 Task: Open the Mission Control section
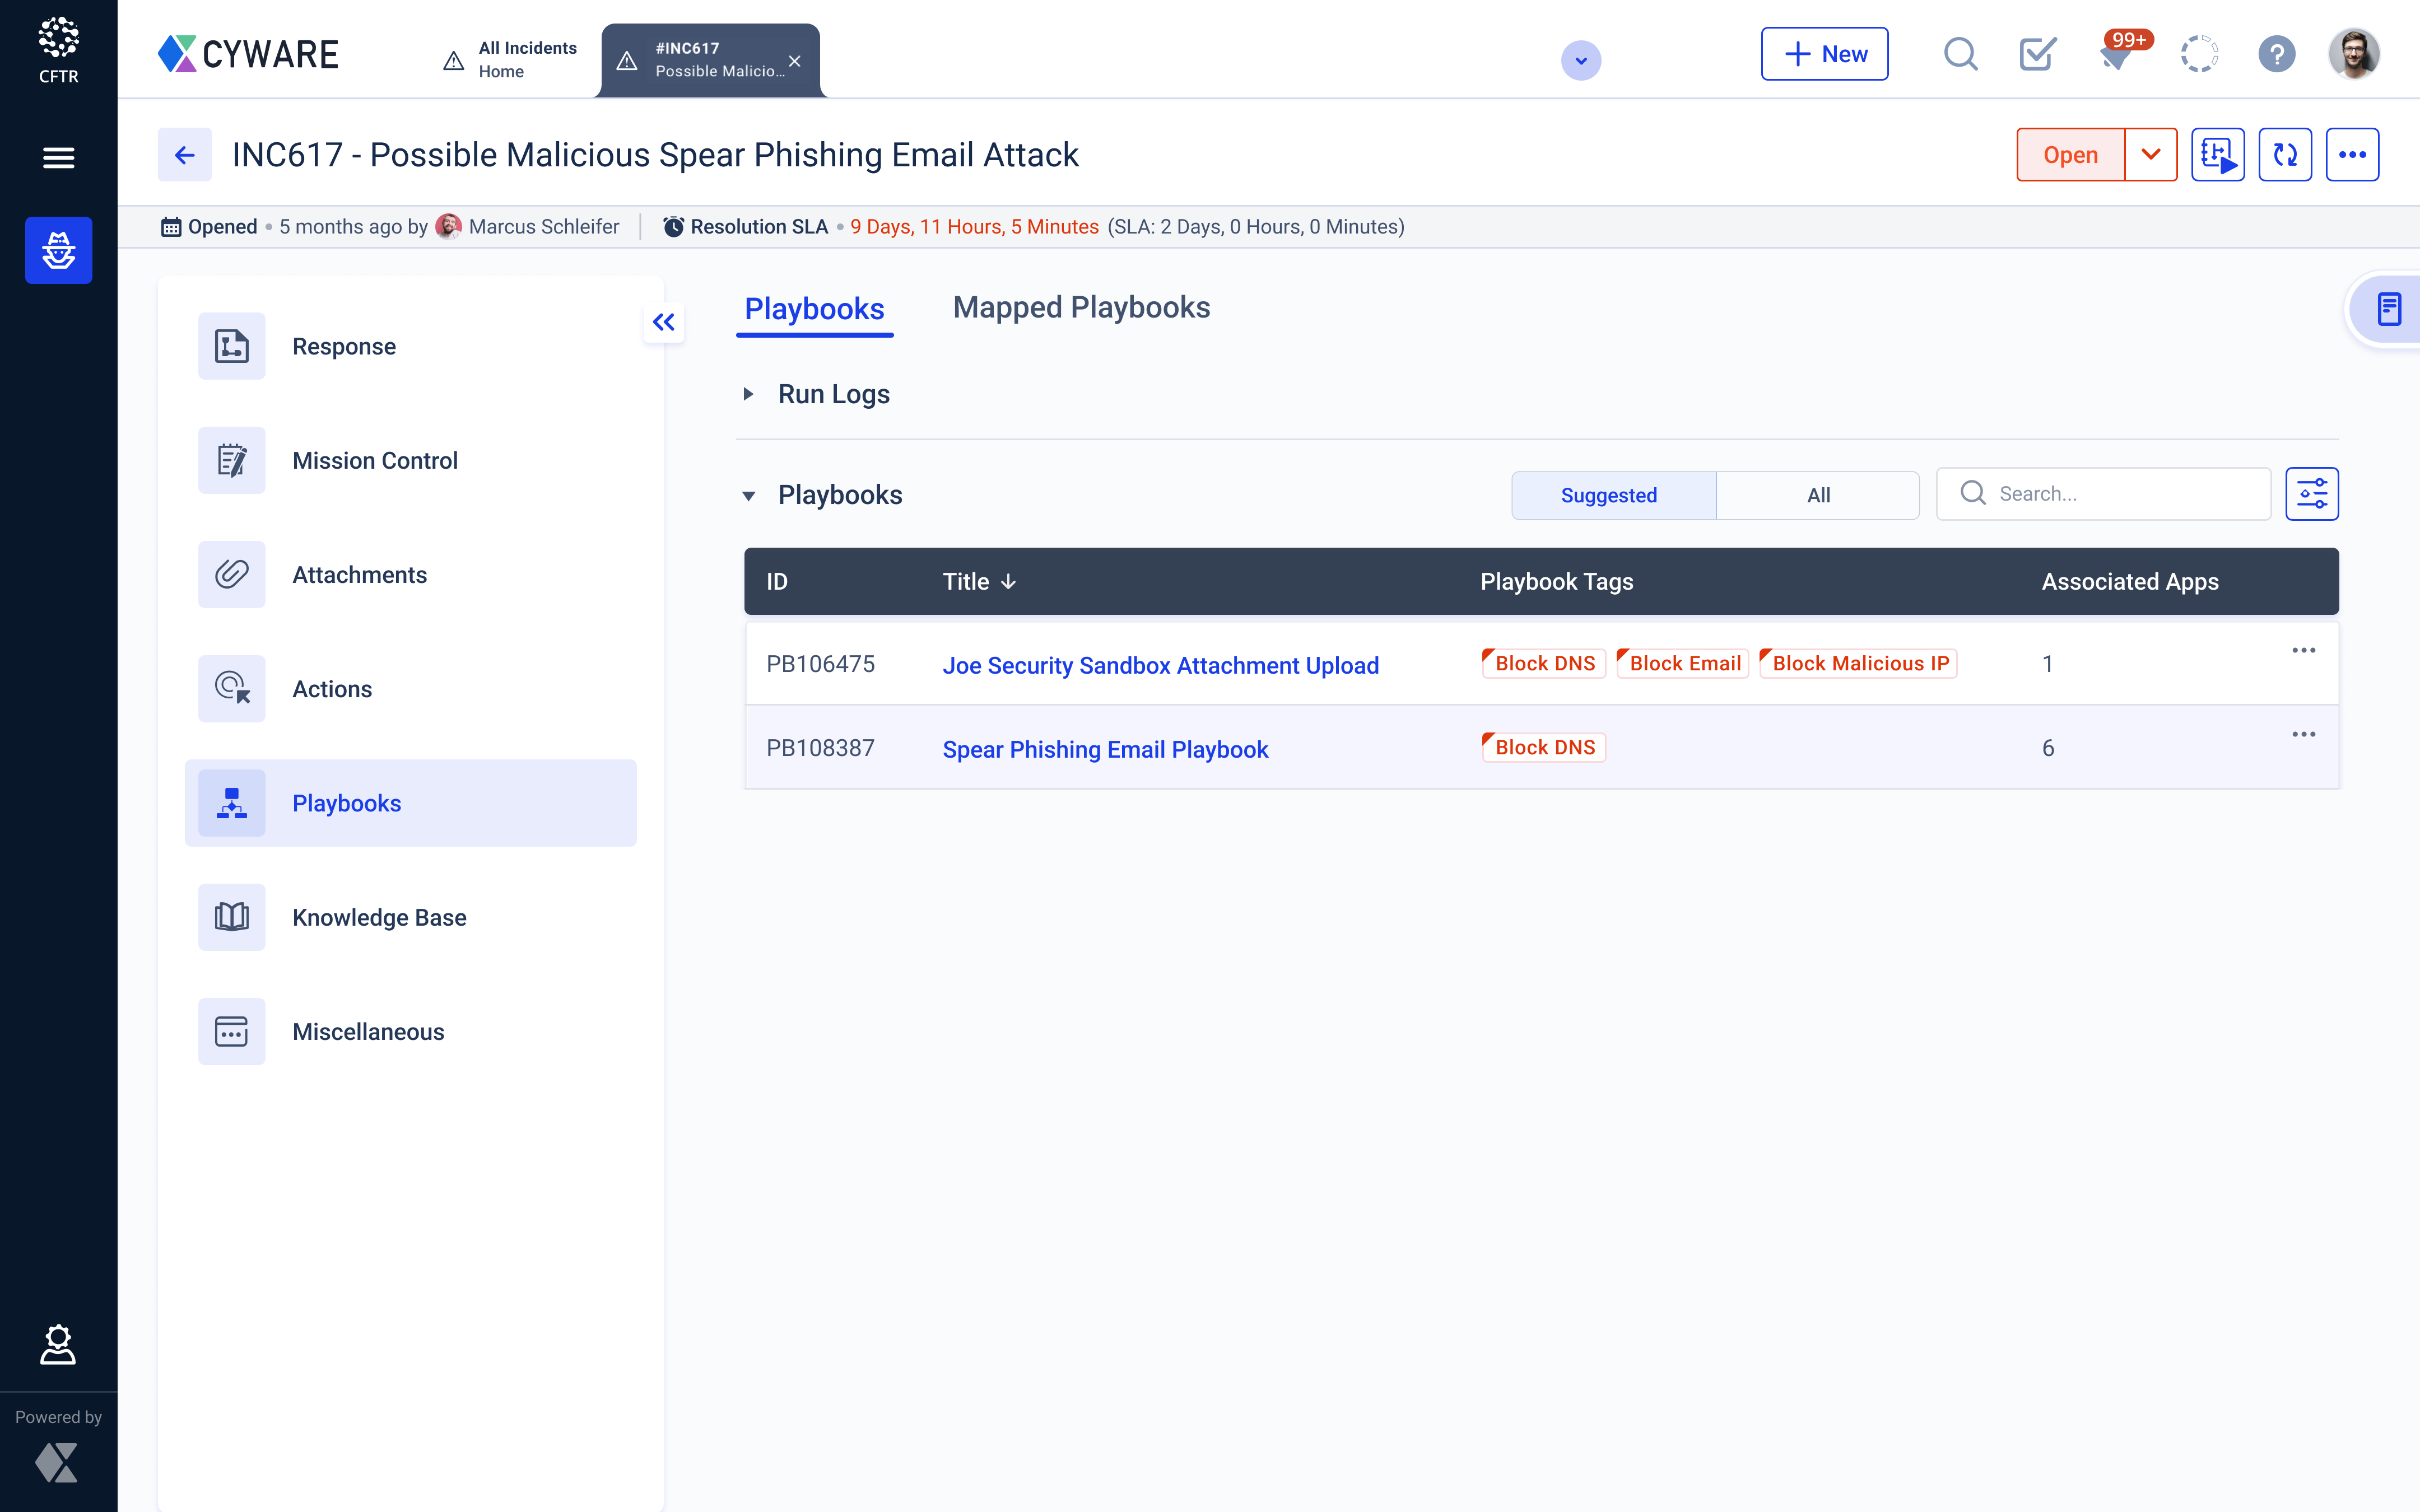pos(411,460)
